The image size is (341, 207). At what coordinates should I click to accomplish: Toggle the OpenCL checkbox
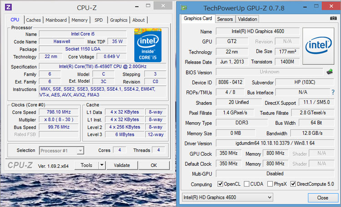tap(221, 184)
